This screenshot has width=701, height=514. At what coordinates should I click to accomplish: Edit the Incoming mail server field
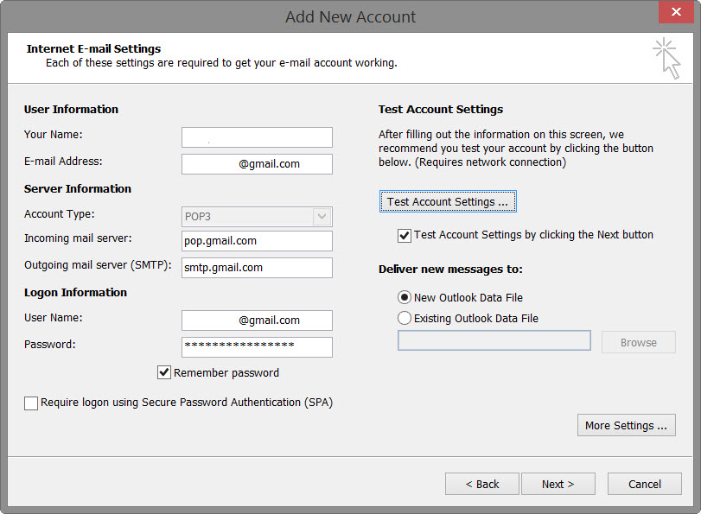pyautogui.click(x=257, y=241)
